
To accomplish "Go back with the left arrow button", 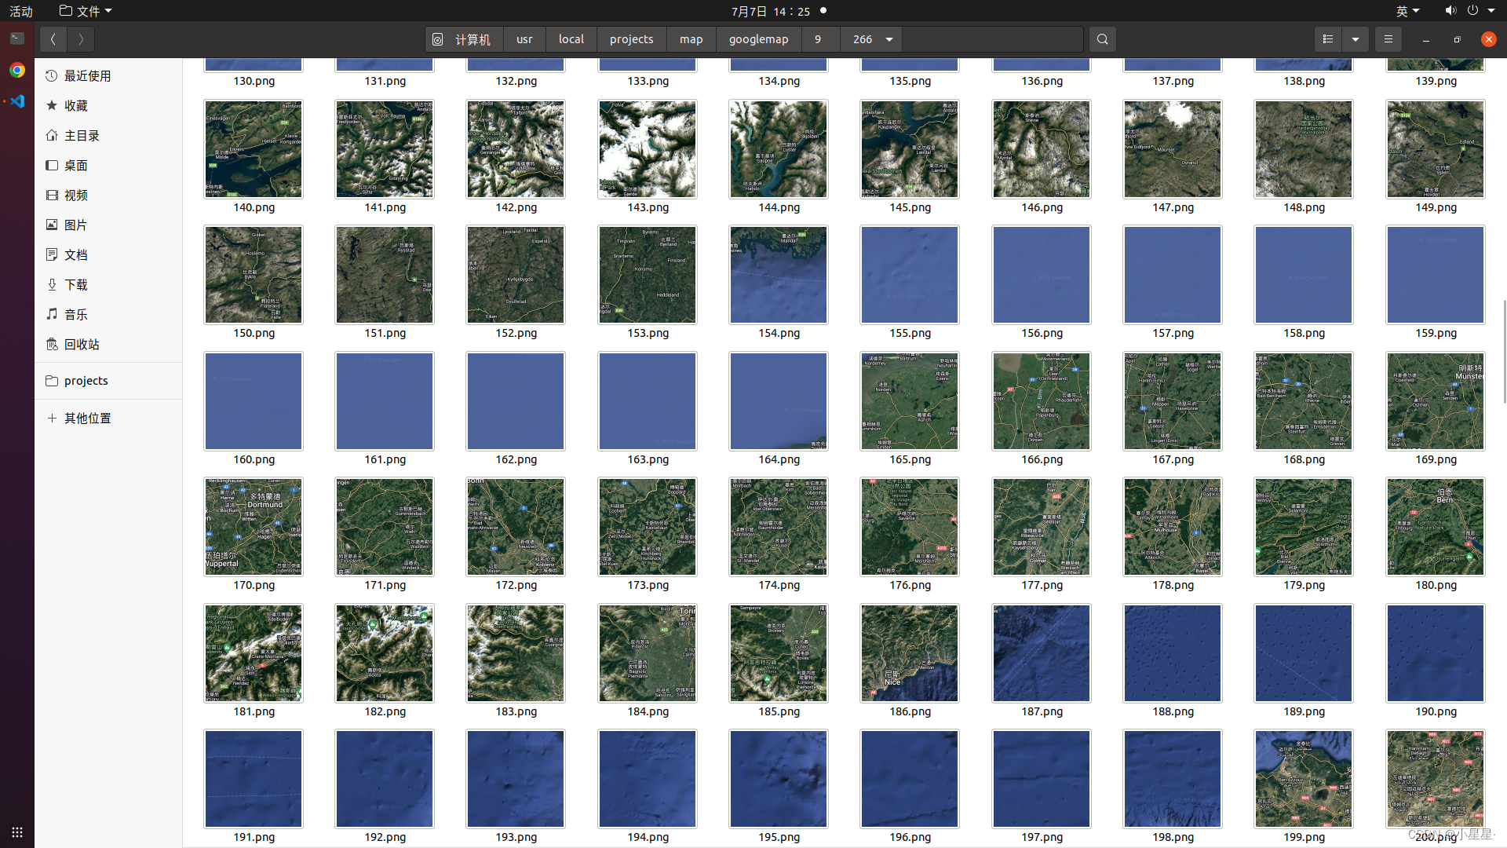I will (x=53, y=39).
